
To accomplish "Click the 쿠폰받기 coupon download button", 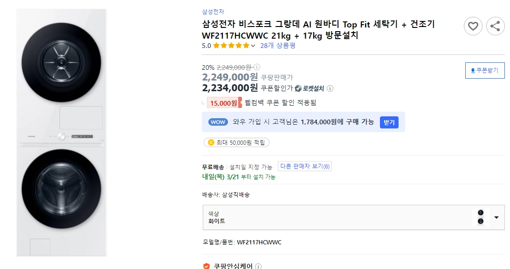I will coord(485,70).
